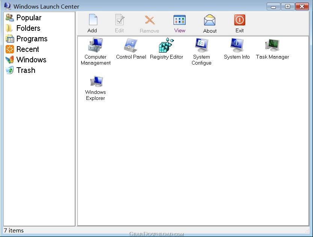Click the Remove red X icon
Image resolution: width=313 pixels, height=237 pixels.
tap(150, 20)
